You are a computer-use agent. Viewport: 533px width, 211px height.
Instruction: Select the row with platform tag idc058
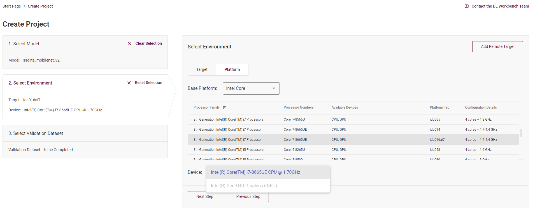tap(353, 150)
